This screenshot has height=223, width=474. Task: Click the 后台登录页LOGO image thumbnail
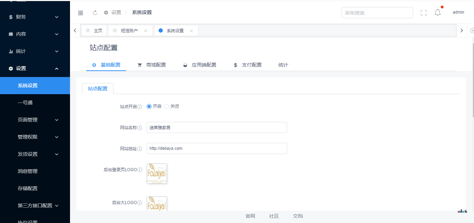[157, 174]
